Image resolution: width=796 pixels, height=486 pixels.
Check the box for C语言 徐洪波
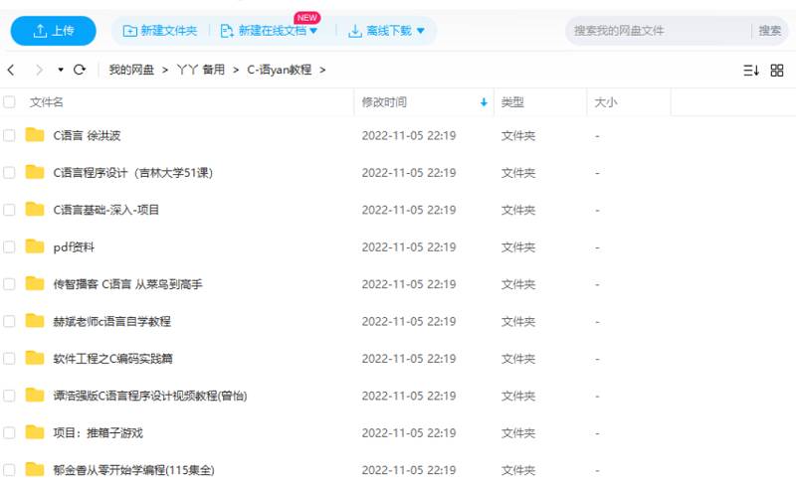(x=10, y=135)
